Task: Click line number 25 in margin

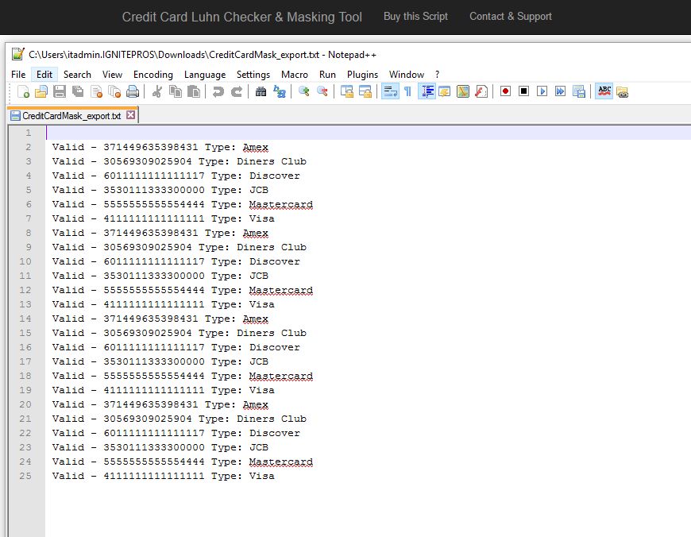Action: pos(25,476)
